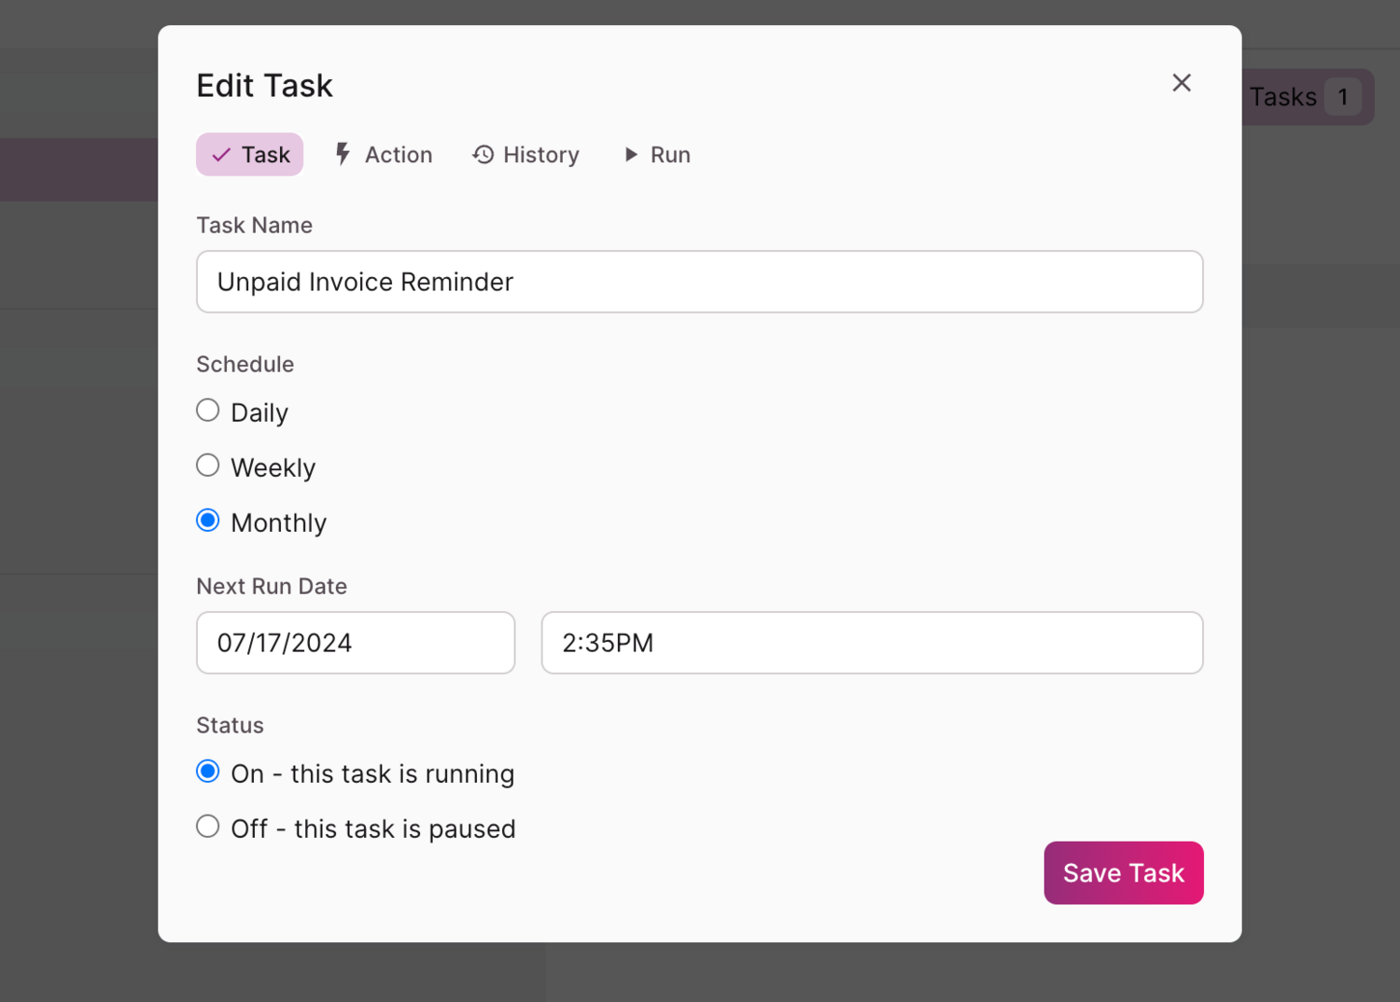Viewport: 1400px width, 1002px height.
Task: Pause the task with Off status
Action: pos(208,827)
